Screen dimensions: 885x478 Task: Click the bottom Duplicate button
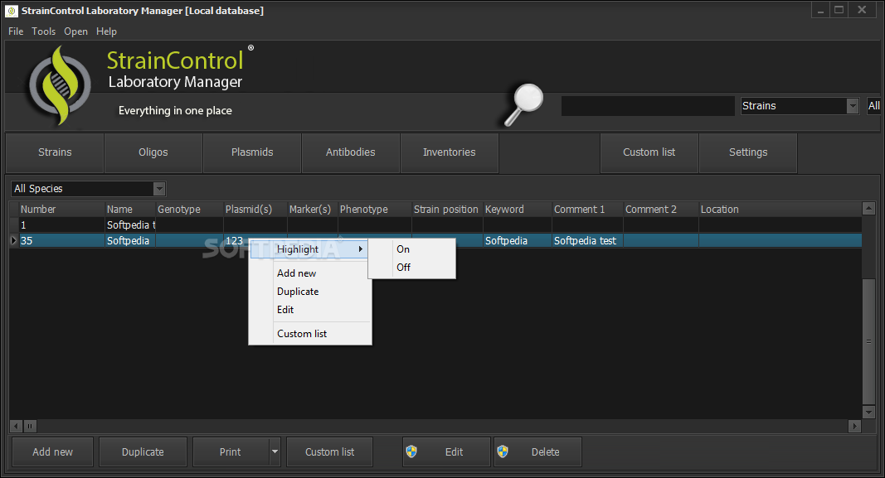pyautogui.click(x=143, y=451)
